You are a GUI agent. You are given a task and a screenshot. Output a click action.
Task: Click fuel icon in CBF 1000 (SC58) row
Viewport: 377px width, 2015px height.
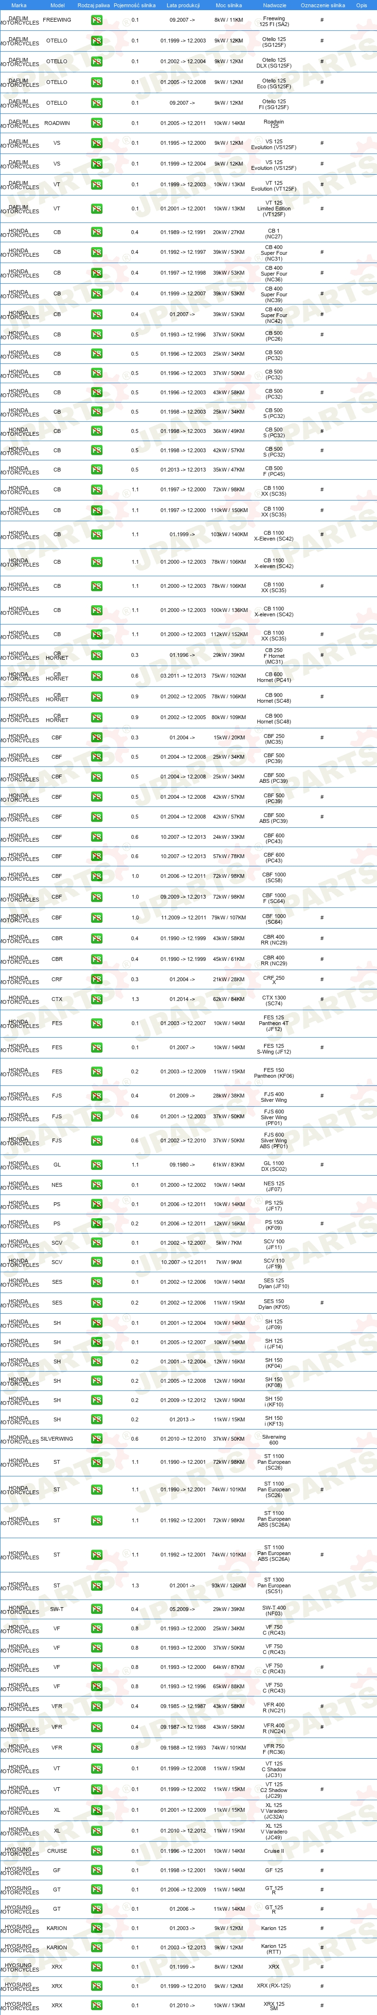[96, 876]
